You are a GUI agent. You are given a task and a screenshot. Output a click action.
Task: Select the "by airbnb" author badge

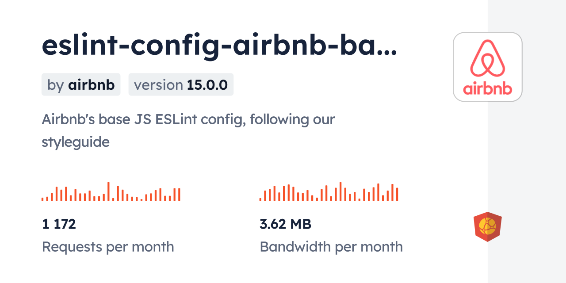[x=81, y=84]
